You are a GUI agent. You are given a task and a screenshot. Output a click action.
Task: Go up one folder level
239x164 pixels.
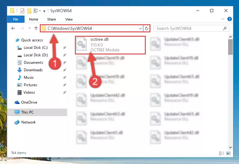coord(36,28)
